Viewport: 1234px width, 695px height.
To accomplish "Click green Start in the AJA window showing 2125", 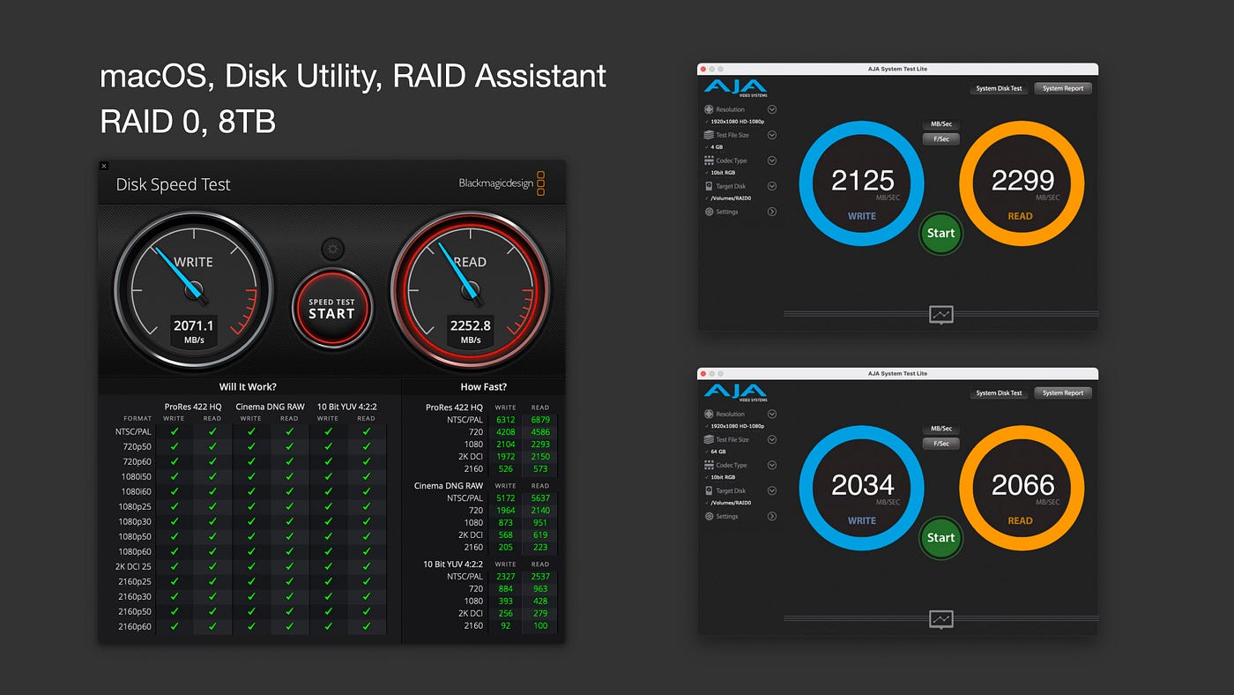I will 940,233.
